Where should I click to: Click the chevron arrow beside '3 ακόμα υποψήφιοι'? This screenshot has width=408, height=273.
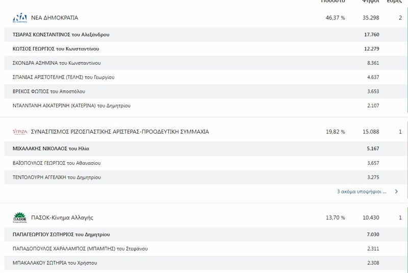pos(396,191)
